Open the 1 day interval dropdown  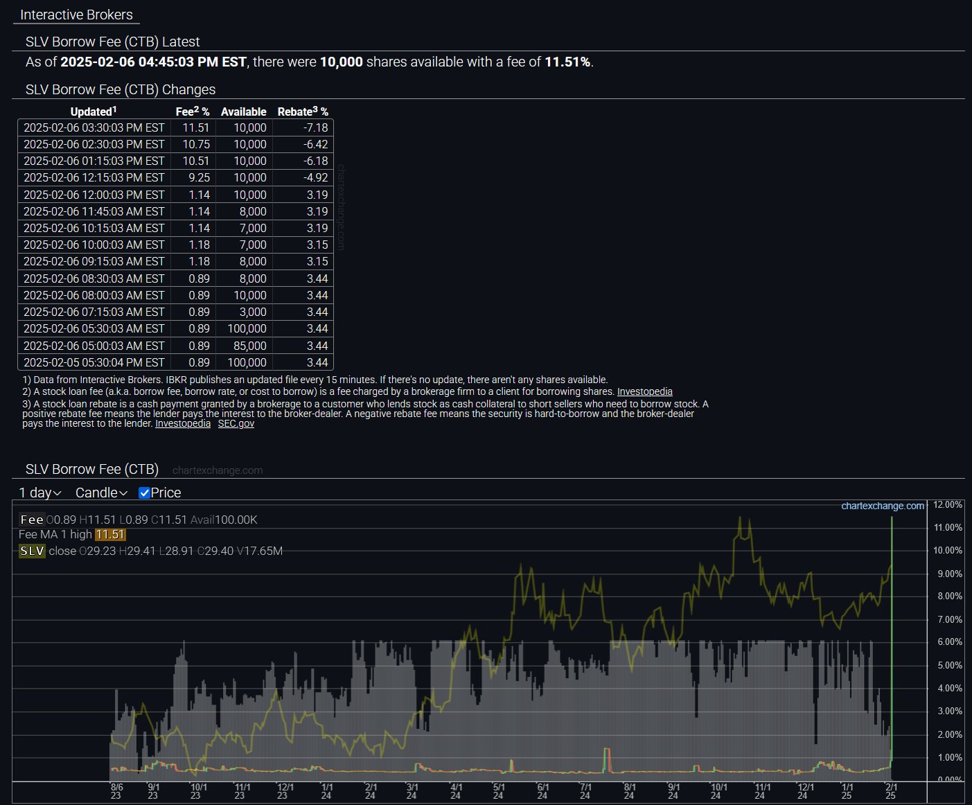coord(40,493)
